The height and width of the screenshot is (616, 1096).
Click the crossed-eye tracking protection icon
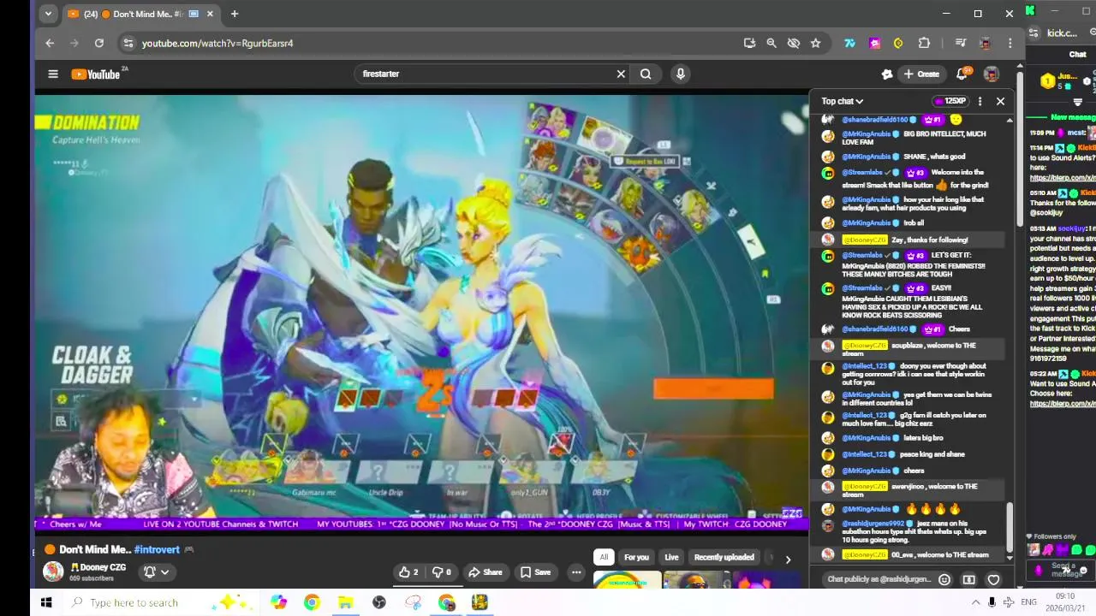794,43
